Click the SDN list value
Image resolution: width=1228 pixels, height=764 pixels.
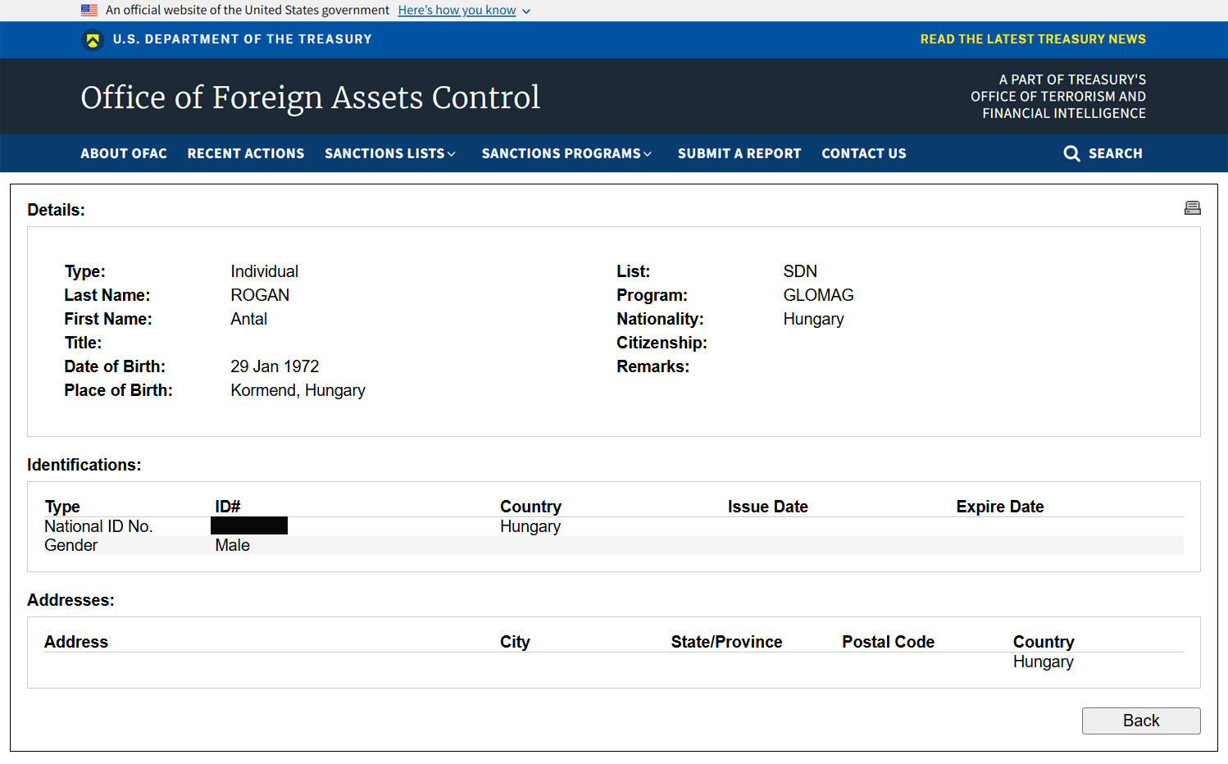800,271
